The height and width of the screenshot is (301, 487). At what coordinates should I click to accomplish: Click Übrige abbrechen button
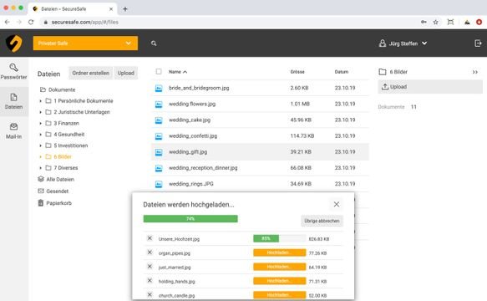pyautogui.click(x=322, y=221)
